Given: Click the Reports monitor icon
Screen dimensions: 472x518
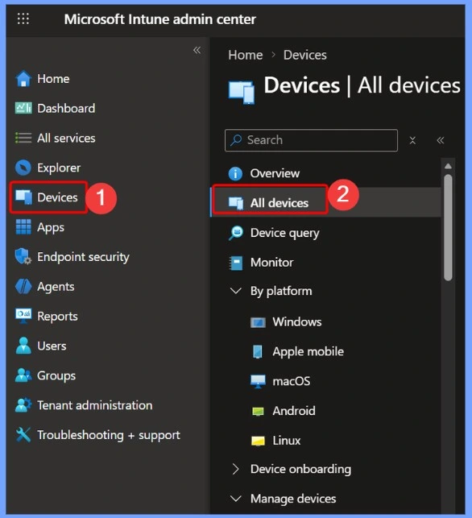Looking at the screenshot, I should 23,316.
